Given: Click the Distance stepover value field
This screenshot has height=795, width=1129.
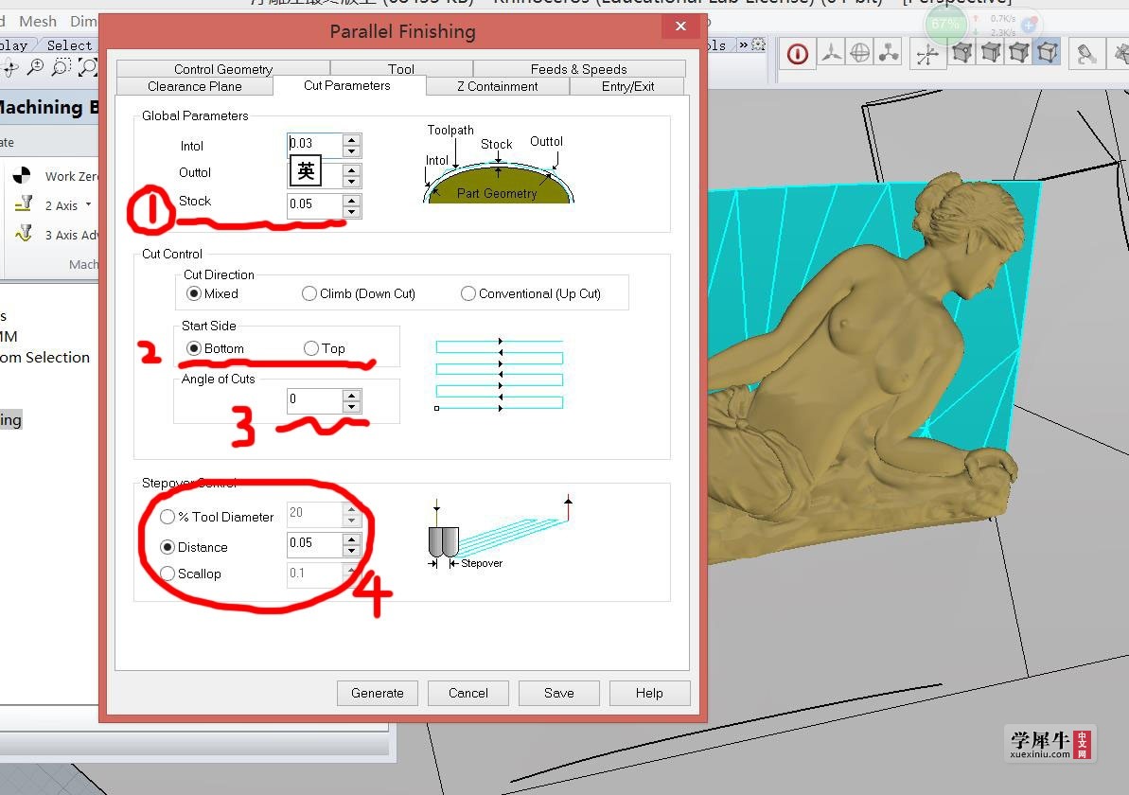Looking at the screenshot, I should pos(314,543).
